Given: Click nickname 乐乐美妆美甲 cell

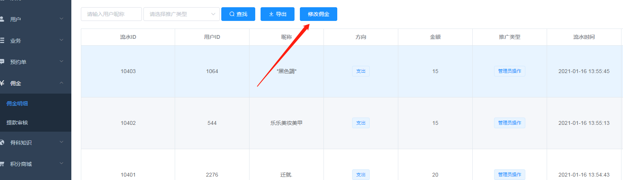Looking at the screenshot, I should [x=287, y=123].
